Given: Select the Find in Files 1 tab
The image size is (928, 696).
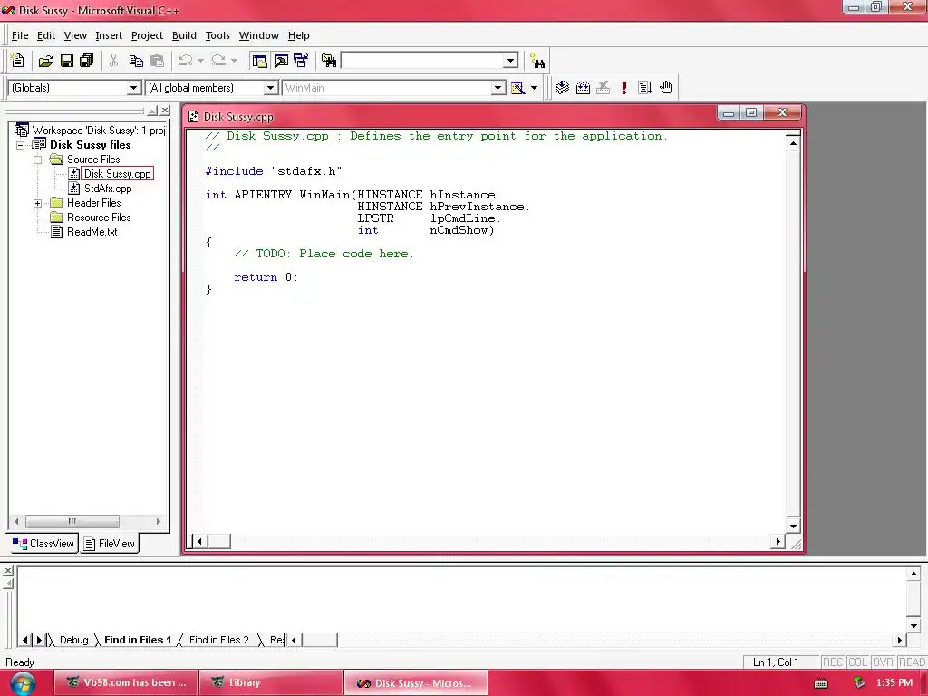Looking at the screenshot, I should tap(138, 640).
